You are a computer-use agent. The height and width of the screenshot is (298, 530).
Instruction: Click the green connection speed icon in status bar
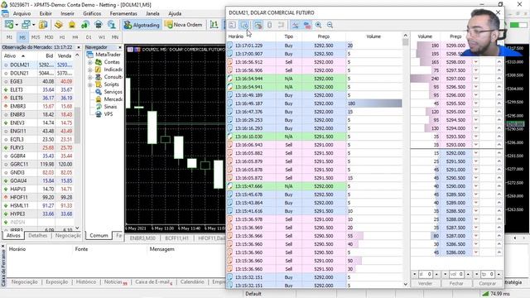click(x=485, y=294)
